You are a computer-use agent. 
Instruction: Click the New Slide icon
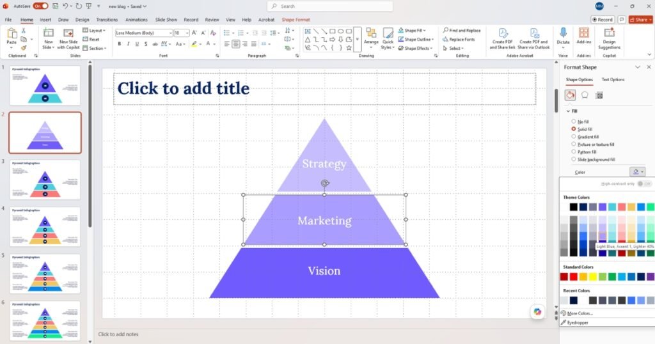pyautogui.click(x=49, y=33)
